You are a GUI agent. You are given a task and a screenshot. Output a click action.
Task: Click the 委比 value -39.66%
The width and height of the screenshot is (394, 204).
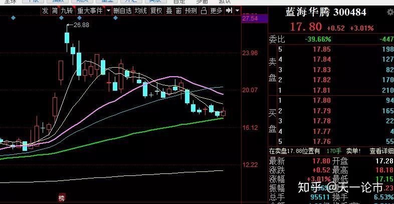point(318,40)
